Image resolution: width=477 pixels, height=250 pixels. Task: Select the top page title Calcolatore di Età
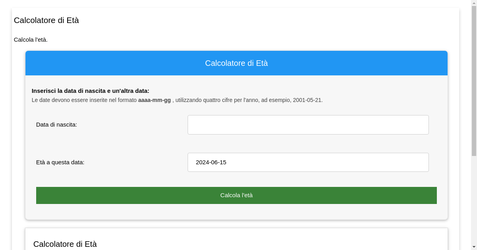[46, 20]
